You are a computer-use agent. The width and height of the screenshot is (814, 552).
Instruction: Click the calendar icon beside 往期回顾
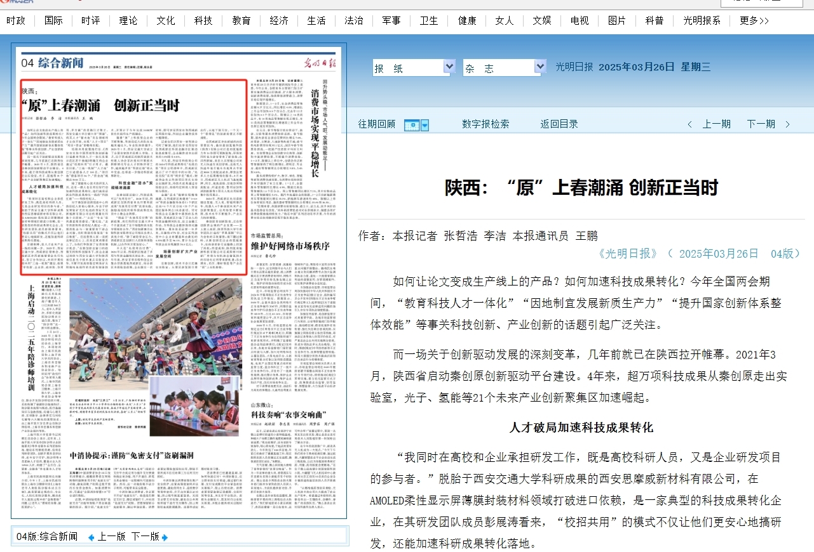tap(412, 125)
